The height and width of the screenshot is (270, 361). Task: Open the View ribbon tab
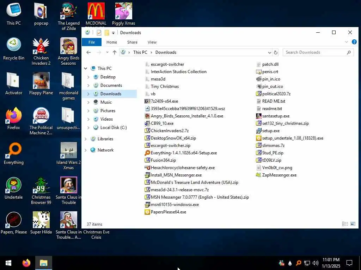pos(152,42)
